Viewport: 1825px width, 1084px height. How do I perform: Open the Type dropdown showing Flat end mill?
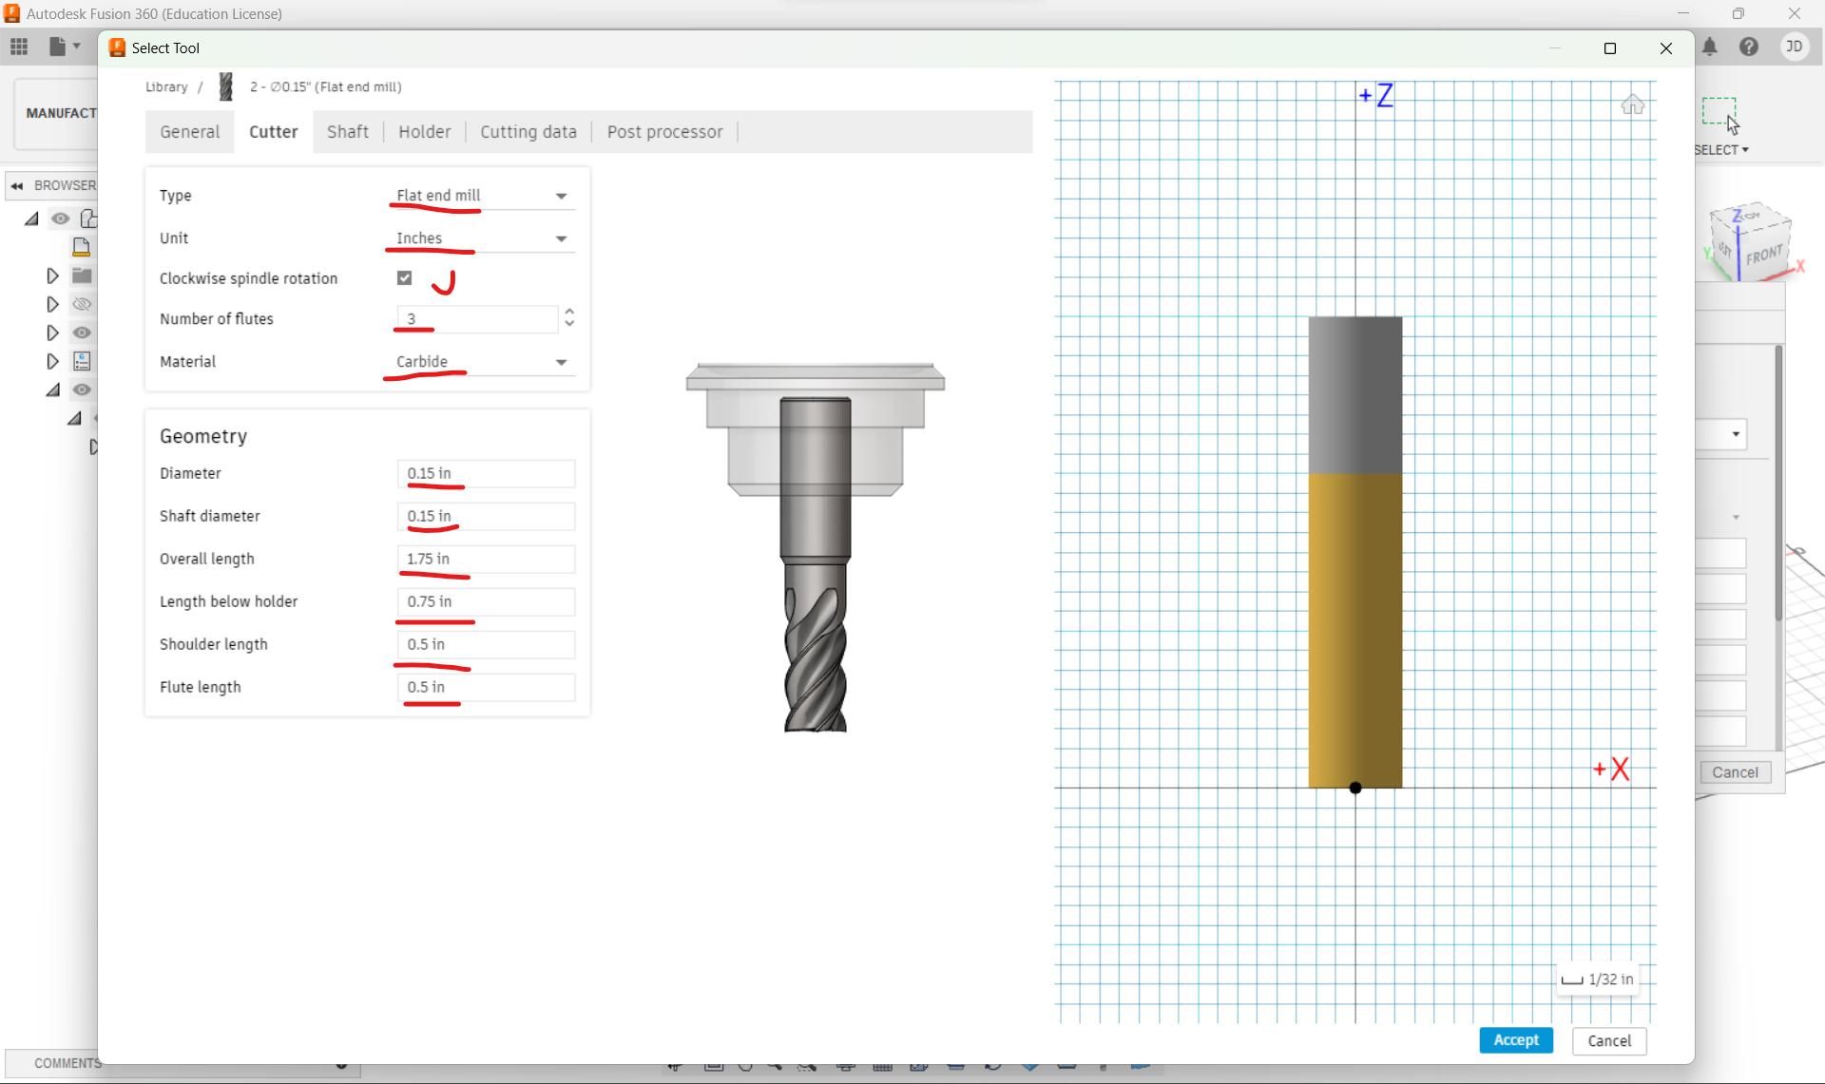(482, 196)
